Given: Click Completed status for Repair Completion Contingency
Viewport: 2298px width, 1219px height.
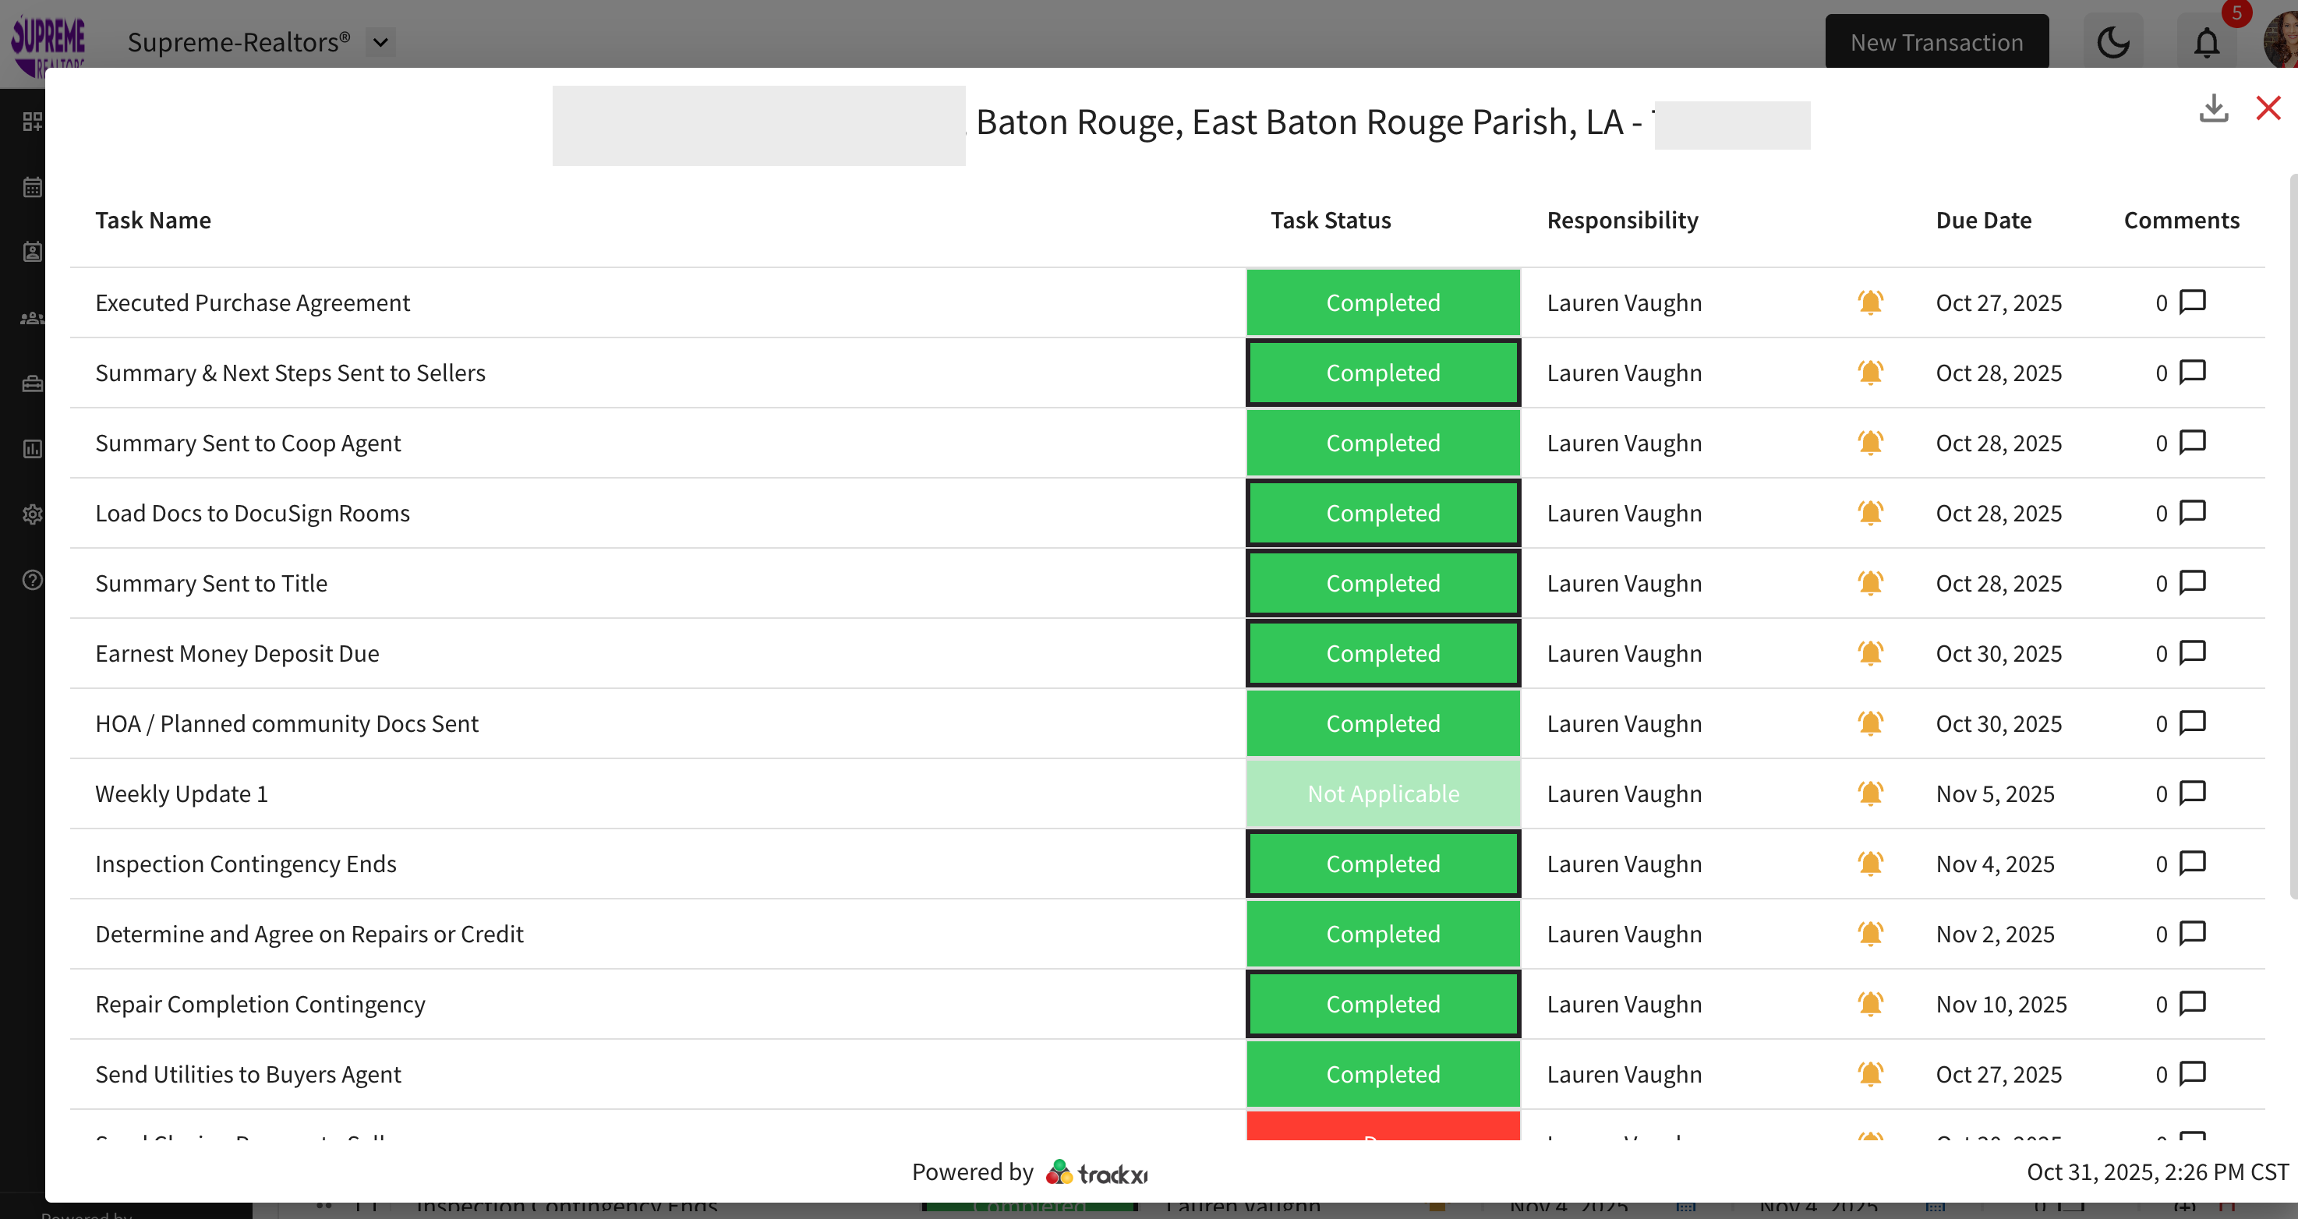Looking at the screenshot, I should click(x=1383, y=1003).
